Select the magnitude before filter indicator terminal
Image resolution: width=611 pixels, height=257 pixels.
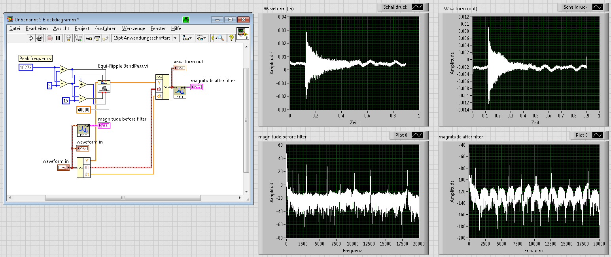104,125
